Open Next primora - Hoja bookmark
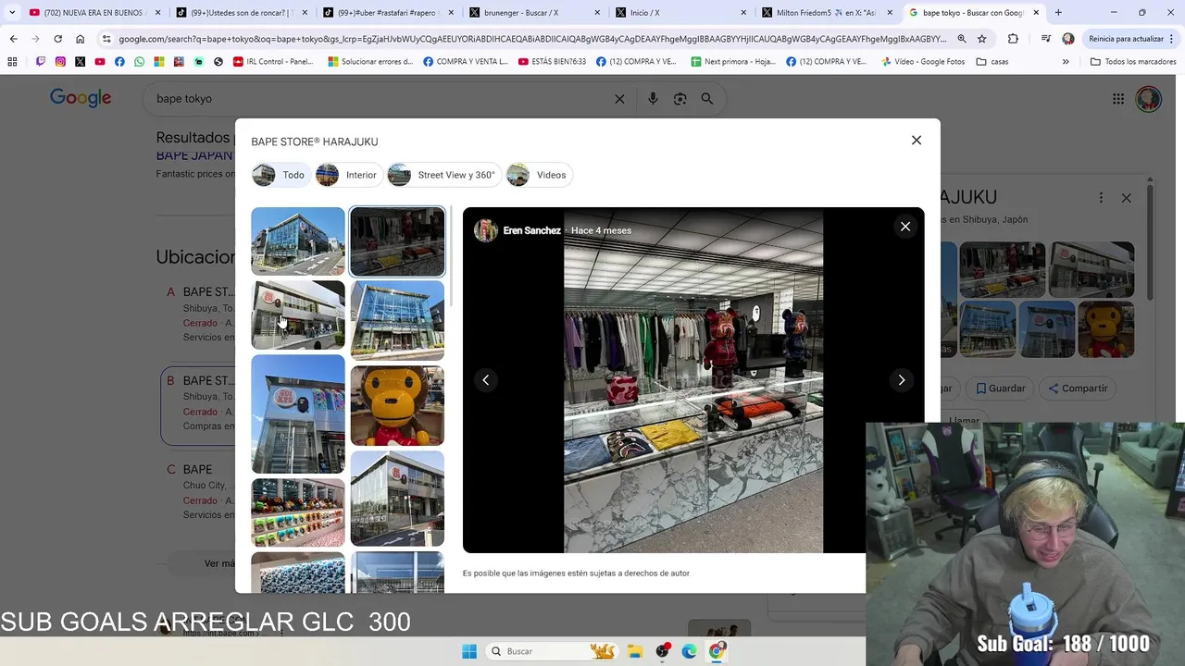The image size is (1185, 666). tap(731, 62)
